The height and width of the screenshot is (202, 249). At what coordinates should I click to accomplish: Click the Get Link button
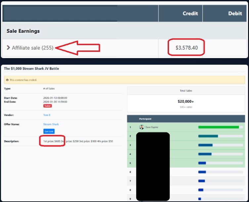tap(49, 131)
